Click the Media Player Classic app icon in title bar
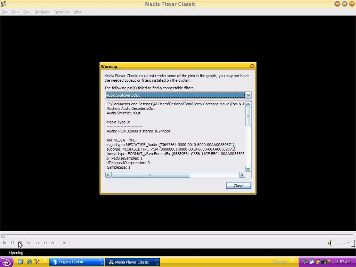356x267 pixels. [3, 4]
